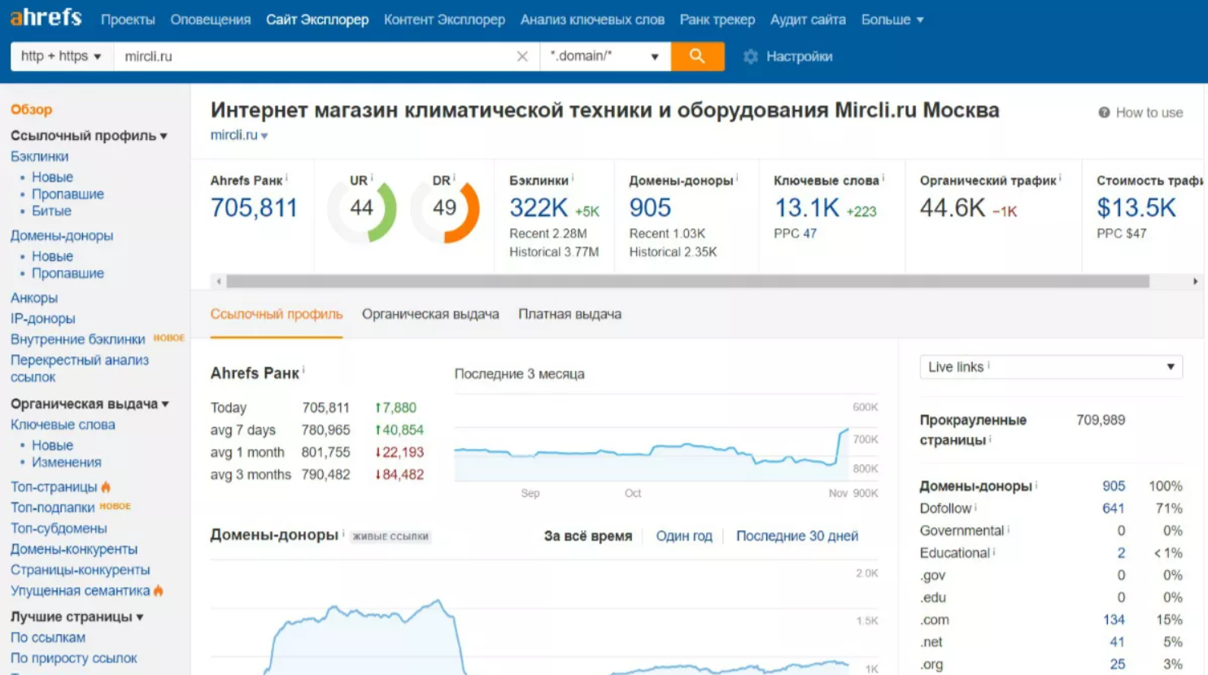Open the Больше menu dropdown
This screenshot has width=1208, height=675.
pos(892,20)
